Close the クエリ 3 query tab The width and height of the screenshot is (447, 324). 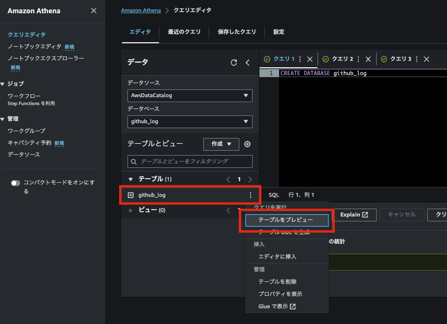point(426,59)
